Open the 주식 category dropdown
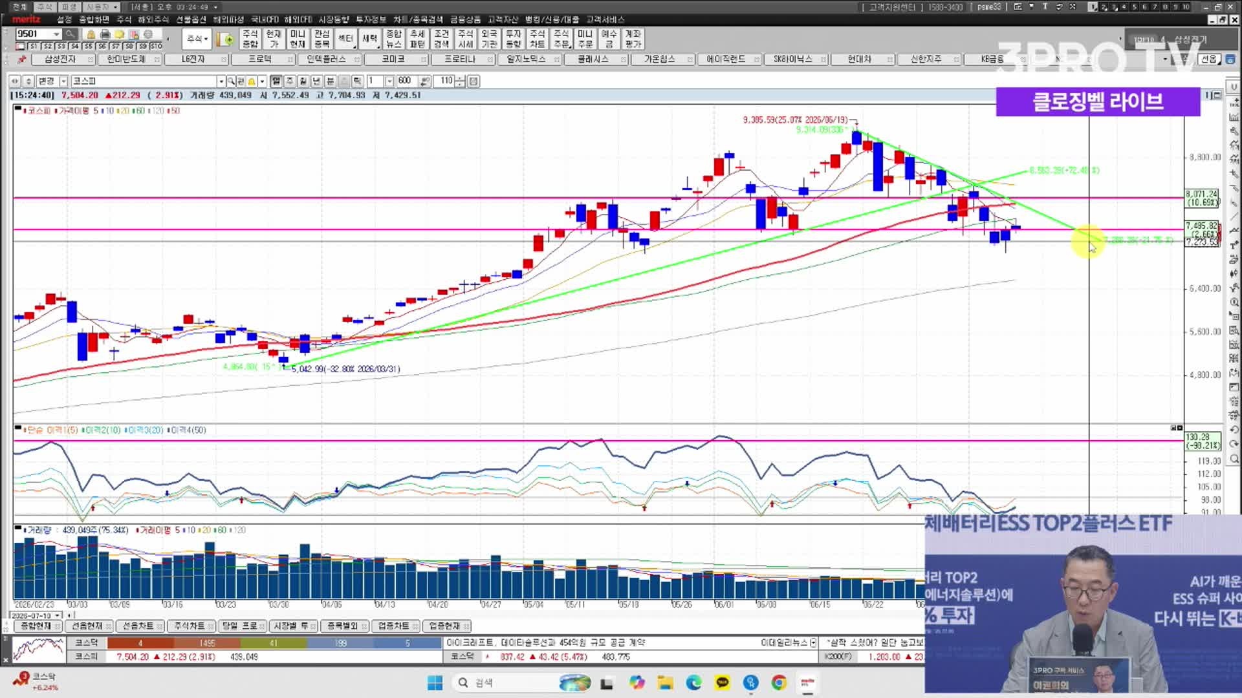1242x698 pixels. click(x=196, y=39)
